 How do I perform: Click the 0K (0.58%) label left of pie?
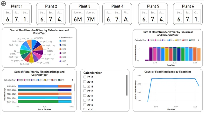(x=16, y=60)
